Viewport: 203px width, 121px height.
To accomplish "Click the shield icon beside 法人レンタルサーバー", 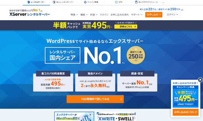I will coord(54,2).
